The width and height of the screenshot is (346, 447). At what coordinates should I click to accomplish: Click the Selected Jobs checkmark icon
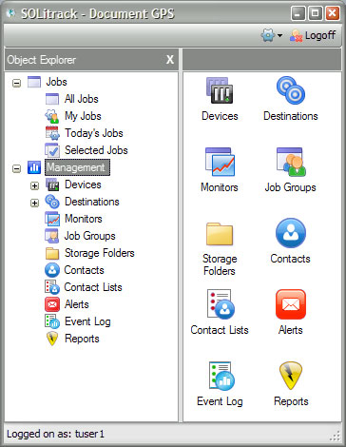point(52,150)
